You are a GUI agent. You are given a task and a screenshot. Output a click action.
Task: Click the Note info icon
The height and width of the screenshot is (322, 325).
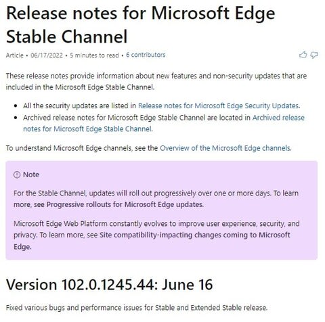point(17,175)
